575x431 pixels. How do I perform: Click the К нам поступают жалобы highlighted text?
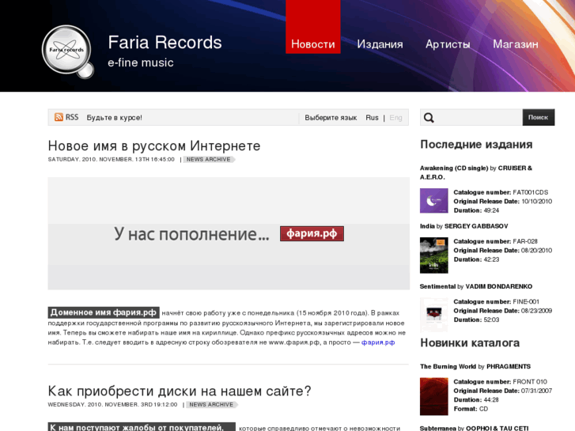pos(142,427)
